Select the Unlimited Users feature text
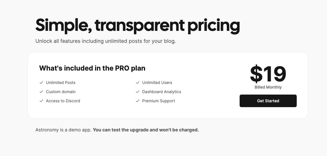This screenshot has height=156, width=327. click(157, 83)
